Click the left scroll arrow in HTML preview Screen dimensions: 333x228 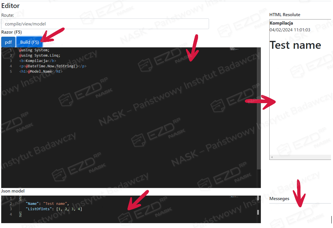pyautogui.click(x=272, y=157)
